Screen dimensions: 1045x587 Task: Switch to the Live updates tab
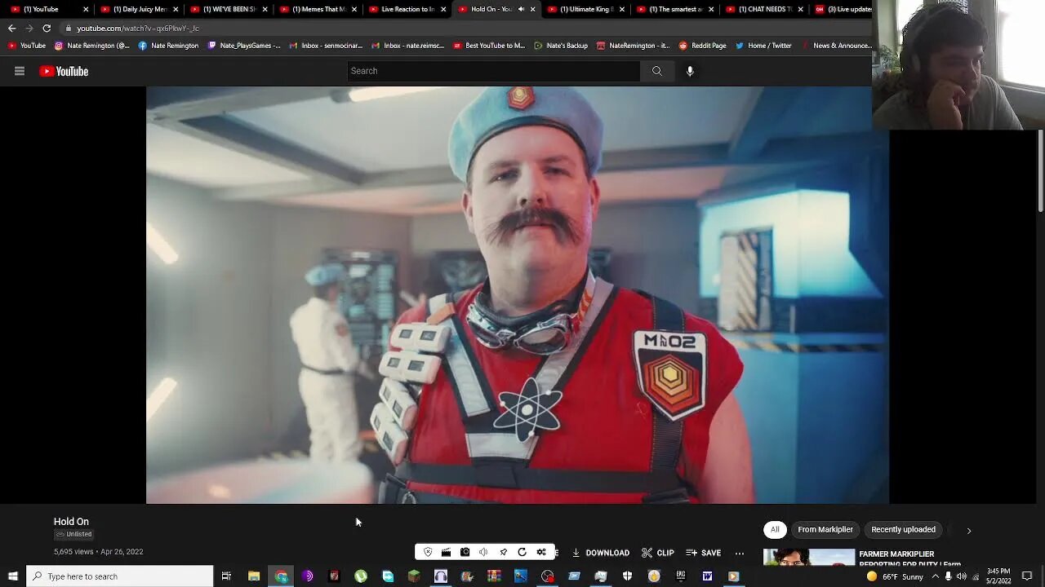point(843,9)
